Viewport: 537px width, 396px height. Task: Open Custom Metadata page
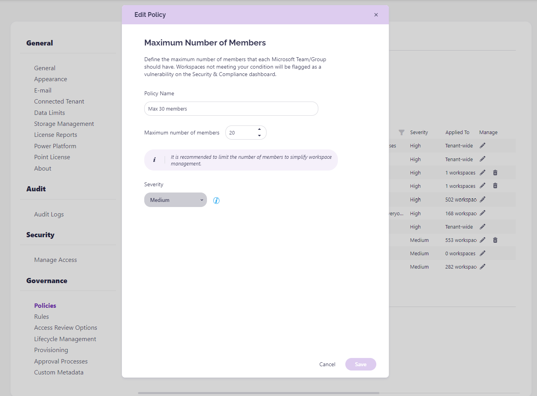(x=59, y=372)
